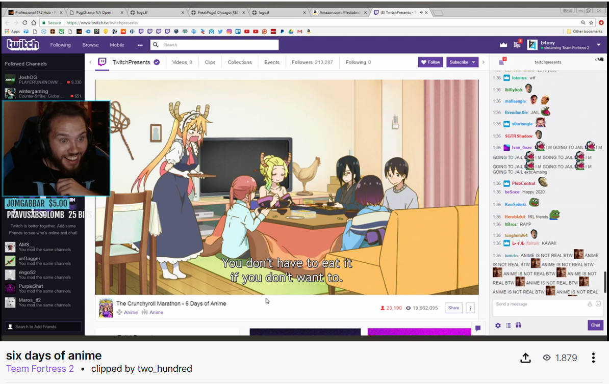The height and width of the screenshot is (384, 609).
Task: Open the Clips channel tab
Action: (x=210, y=62)
